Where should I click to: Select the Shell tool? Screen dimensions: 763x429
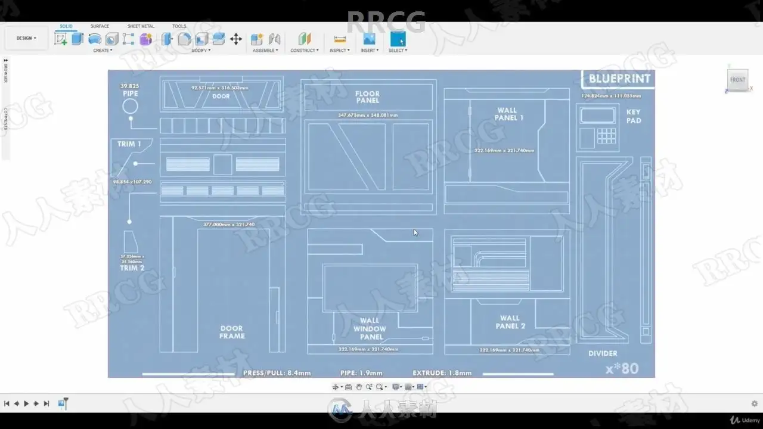coord(201,39)
